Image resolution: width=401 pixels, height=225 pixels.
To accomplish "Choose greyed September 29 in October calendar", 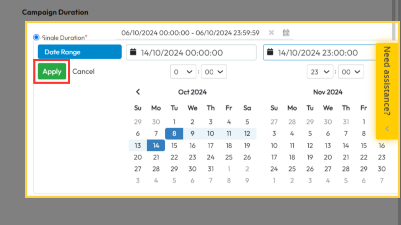I will 138,122.
